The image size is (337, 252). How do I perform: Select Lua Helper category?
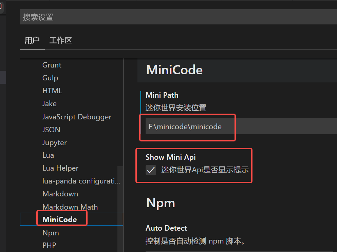click(x=60, y=168)
